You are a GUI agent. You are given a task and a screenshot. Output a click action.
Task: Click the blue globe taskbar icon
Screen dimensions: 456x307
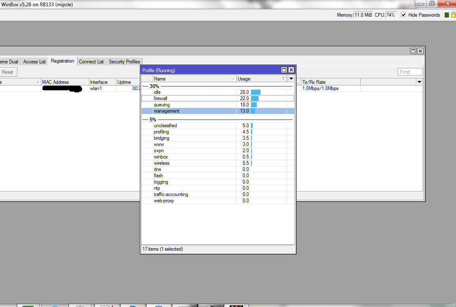159,306
